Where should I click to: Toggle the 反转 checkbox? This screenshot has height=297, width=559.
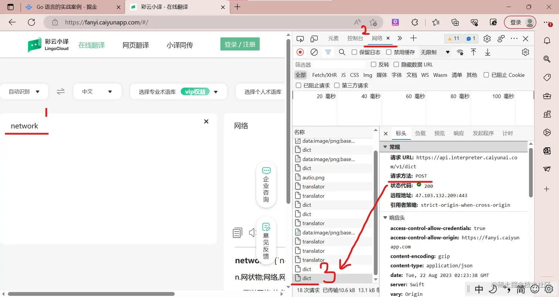click(x=373, y=64)
